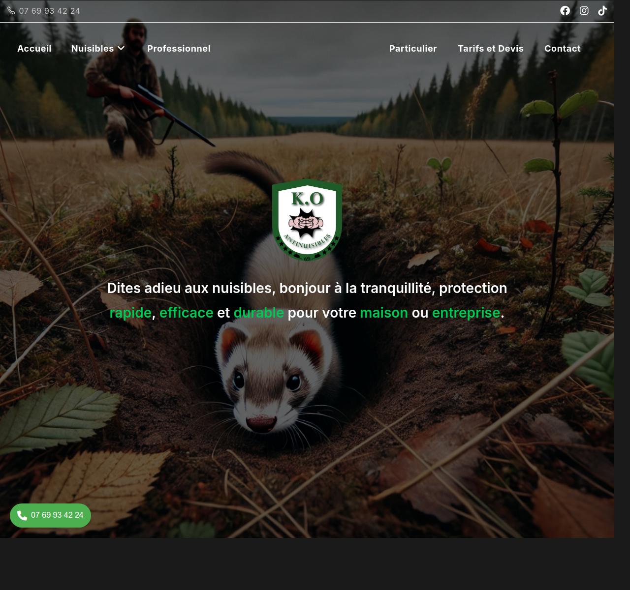Click the phone icon inside green call button
Viewport: 630px width, 590px height.
tap(22, 515)
